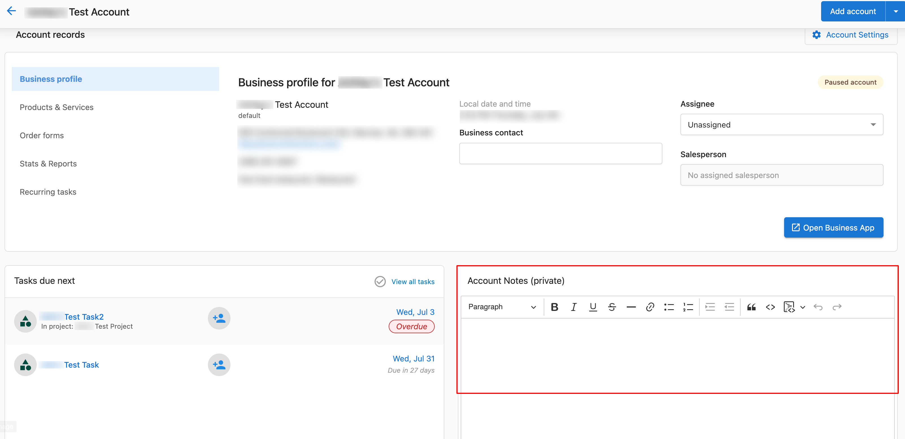Toggle inline code formatting in notes
This screenshot has width=905, height=439.
click(x=771, y=307)
